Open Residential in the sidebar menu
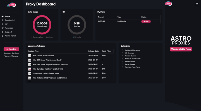The width and height of the screenshot is (201, 111). [9, 20]
